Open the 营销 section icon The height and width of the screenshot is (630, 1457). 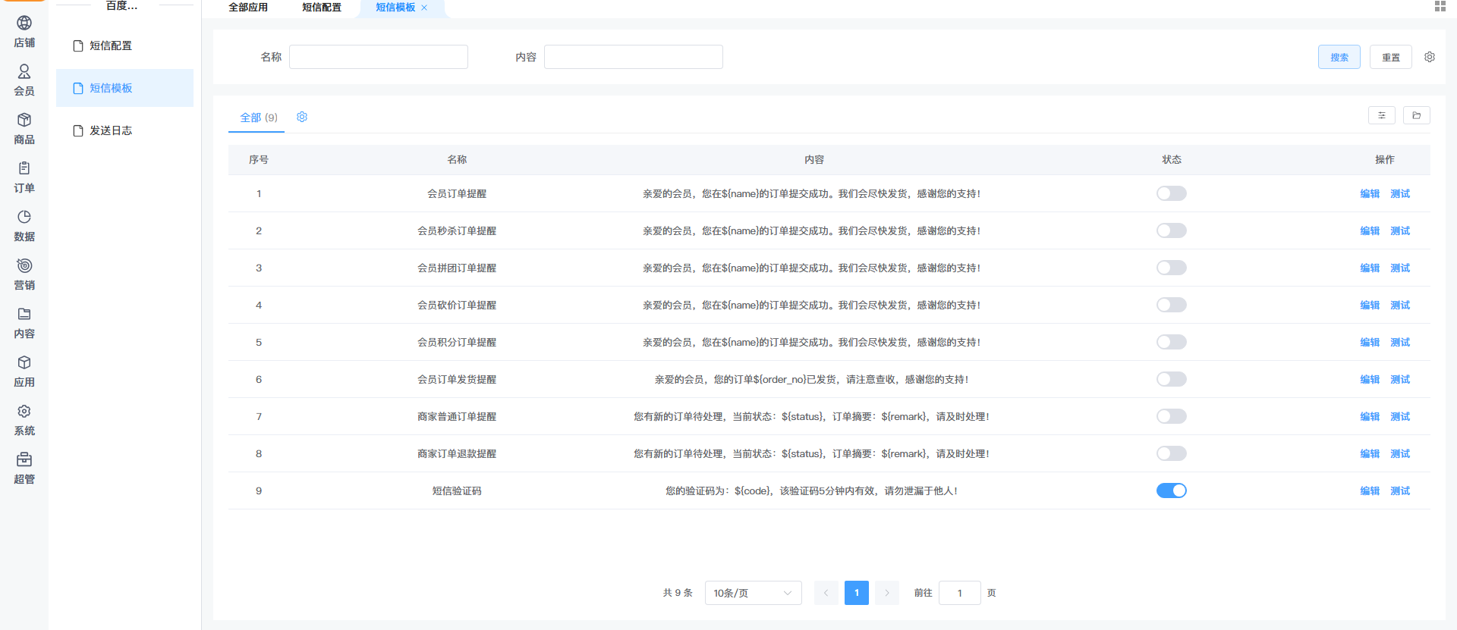click(24, 265)
